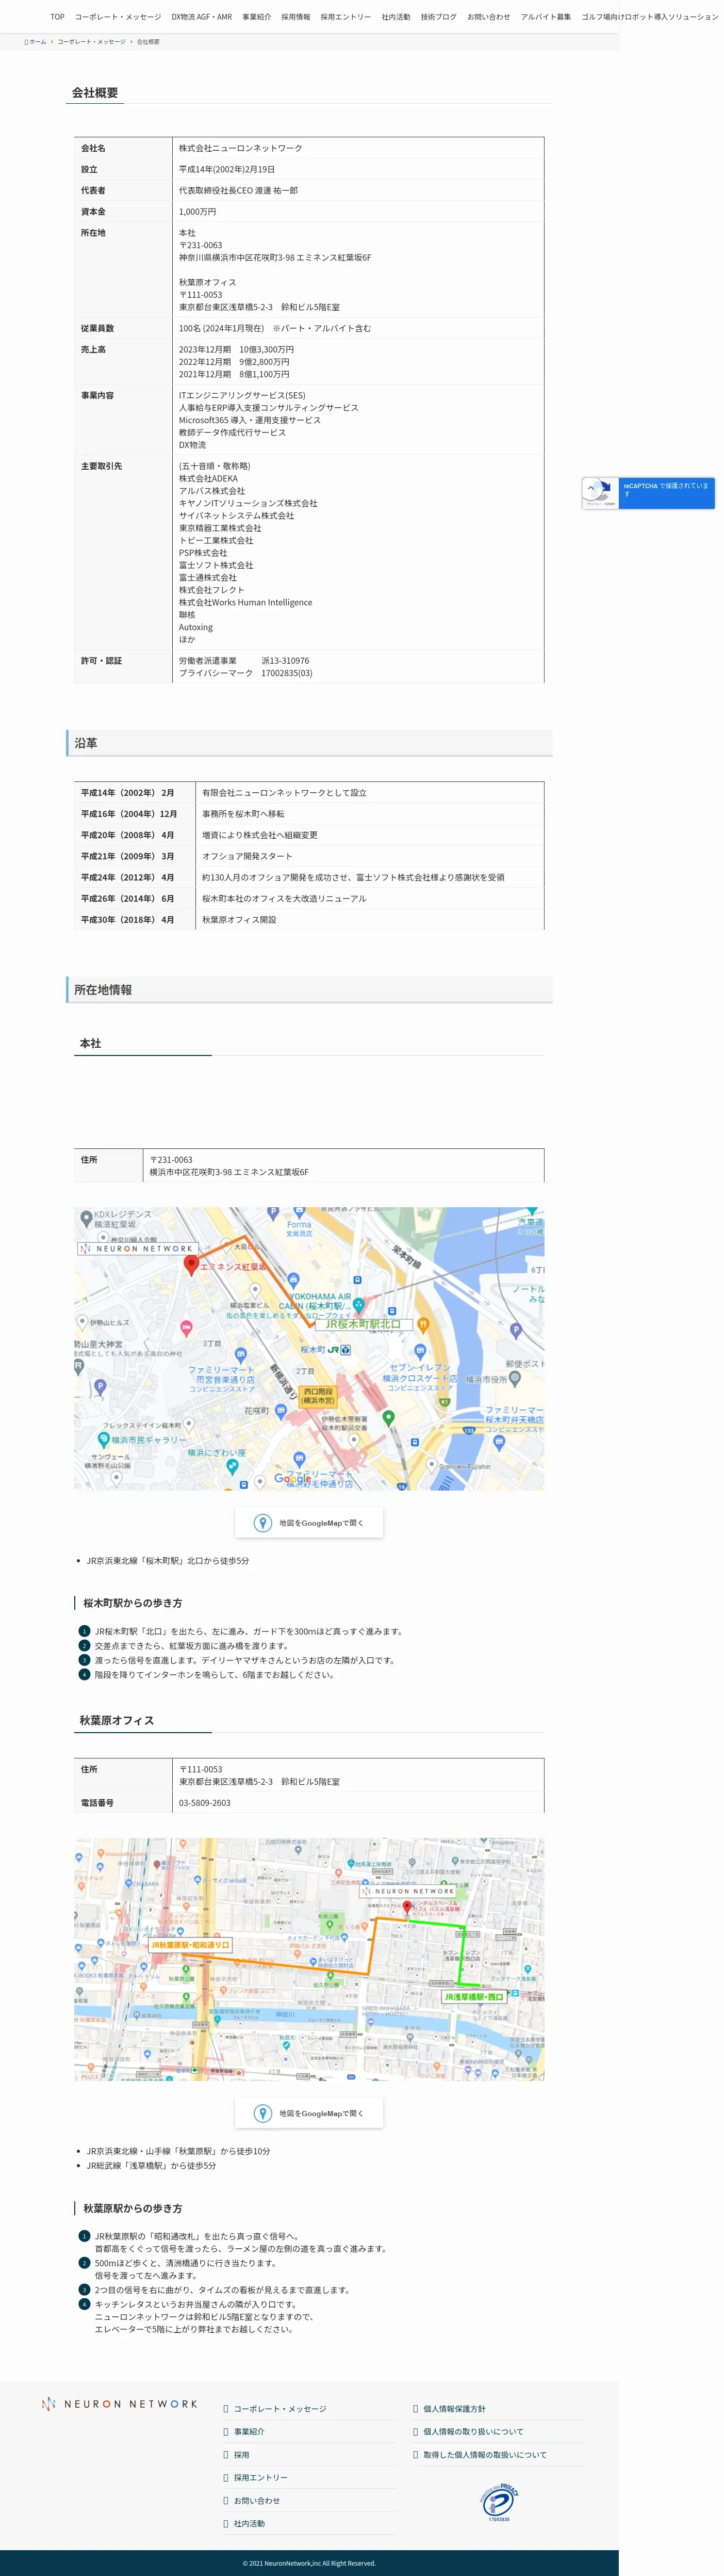Click footer link 個人情報保護方針
This screenshot has height=2576, width=724.
click(454, 2409)
